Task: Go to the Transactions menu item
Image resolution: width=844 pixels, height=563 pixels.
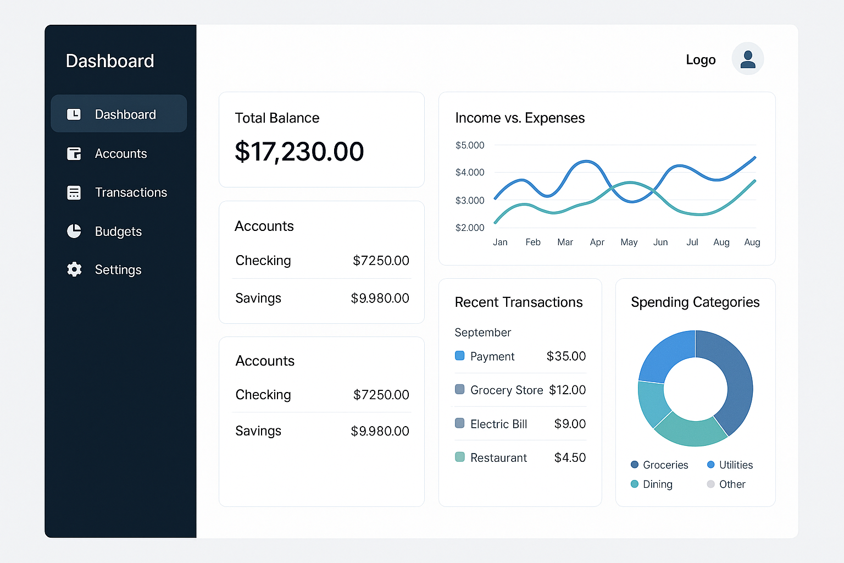Action: pyautogui.click(x=119, y=192)
